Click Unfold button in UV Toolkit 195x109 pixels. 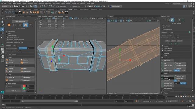[x=168, y=78]
